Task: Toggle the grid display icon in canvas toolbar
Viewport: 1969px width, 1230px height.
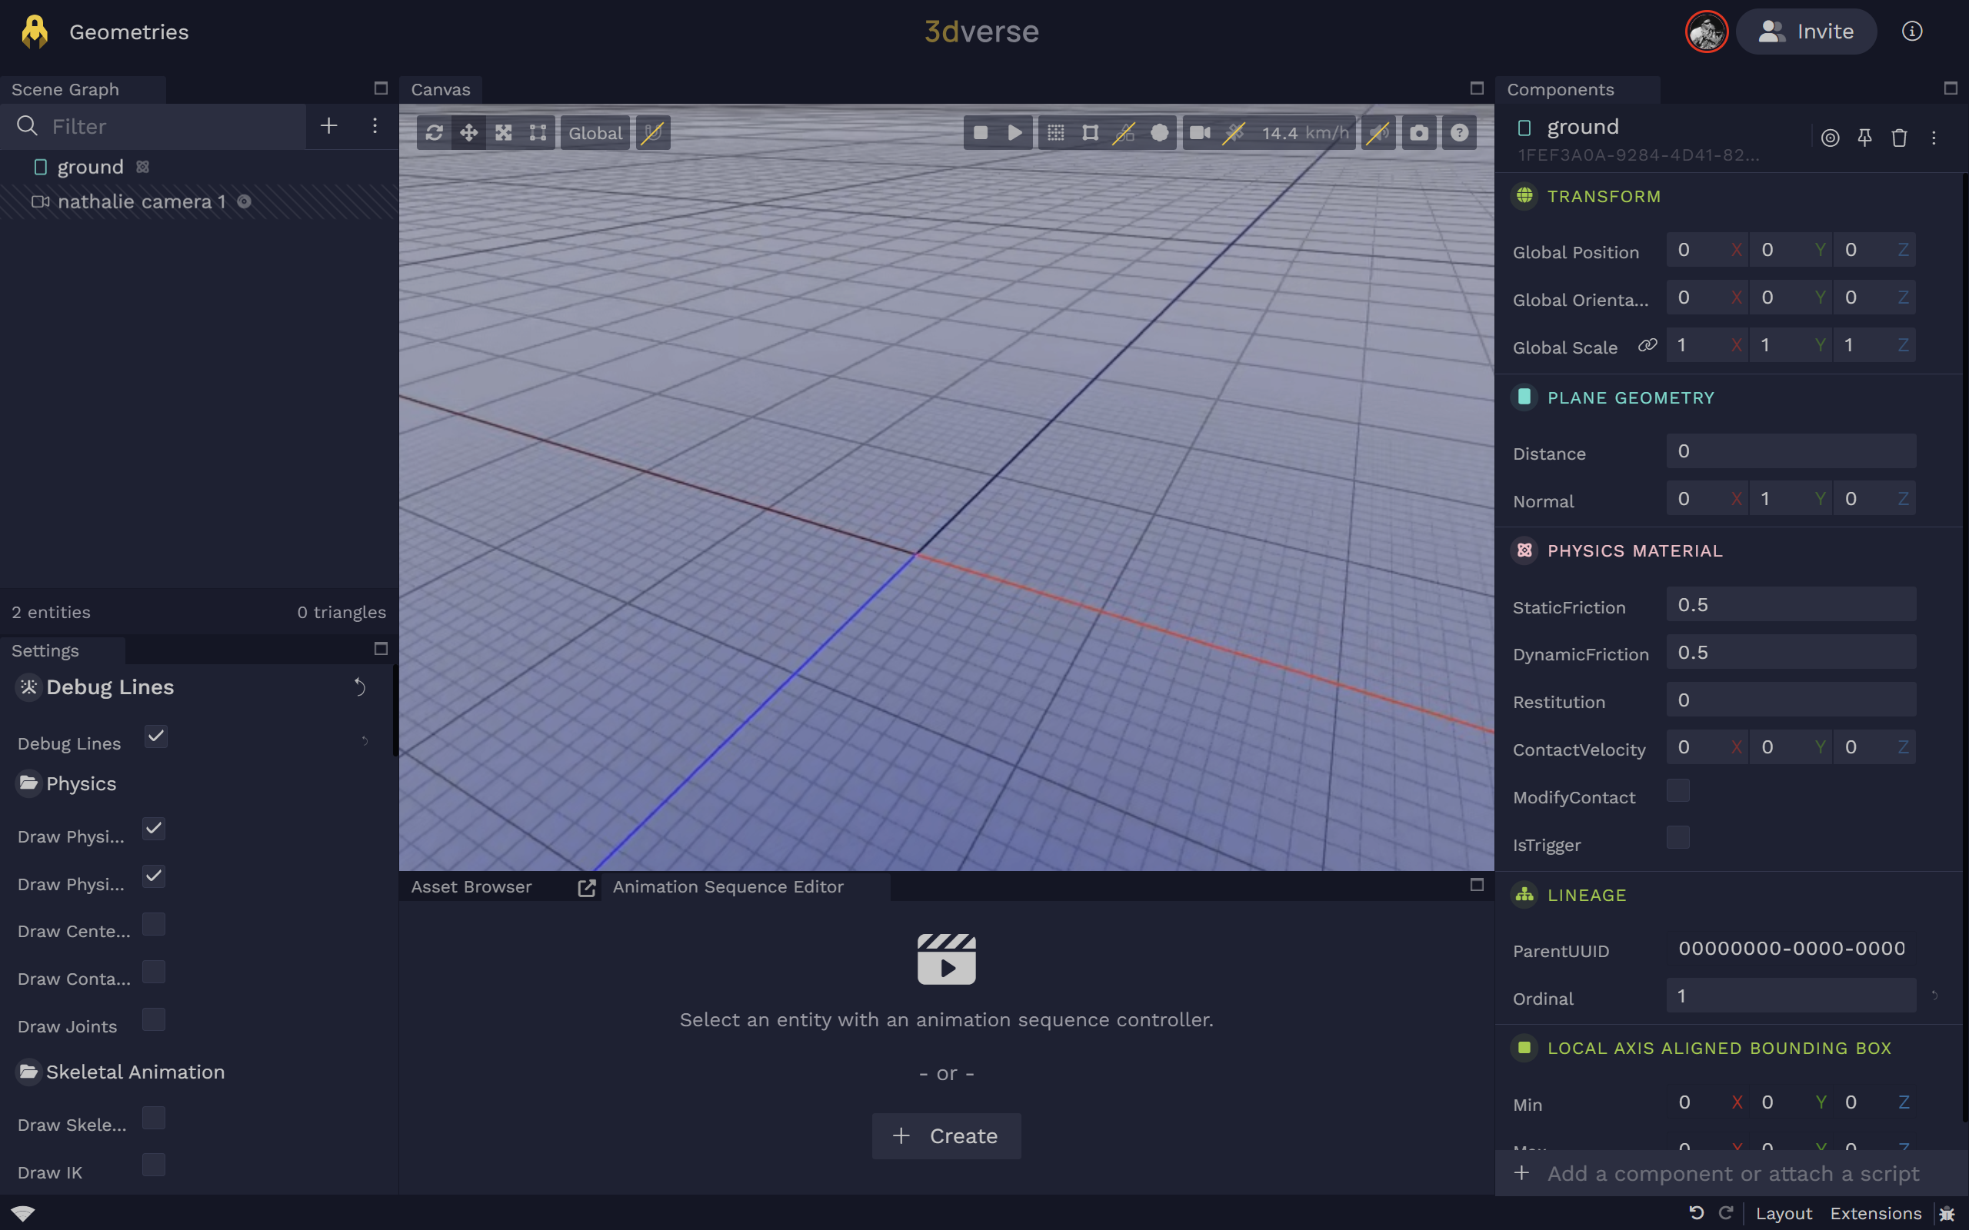Action: pyautogui.click(x=1055, y=132)
